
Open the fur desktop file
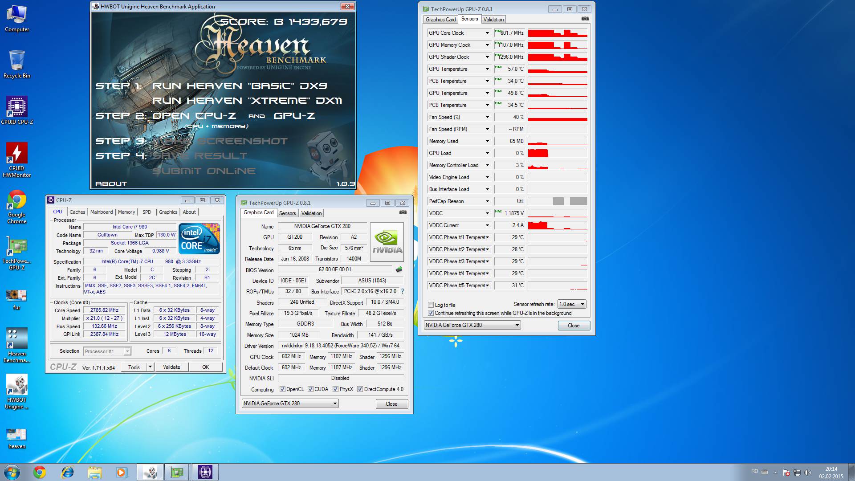click(17, 299)
